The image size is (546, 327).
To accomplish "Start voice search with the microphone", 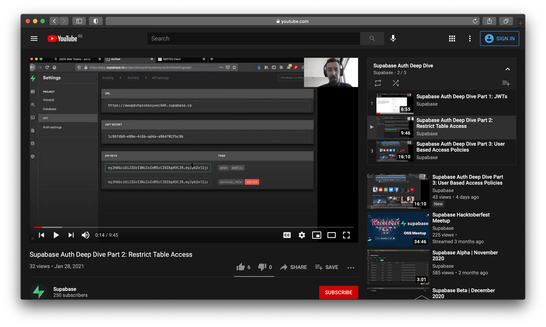I will click(x=393, y=38).
